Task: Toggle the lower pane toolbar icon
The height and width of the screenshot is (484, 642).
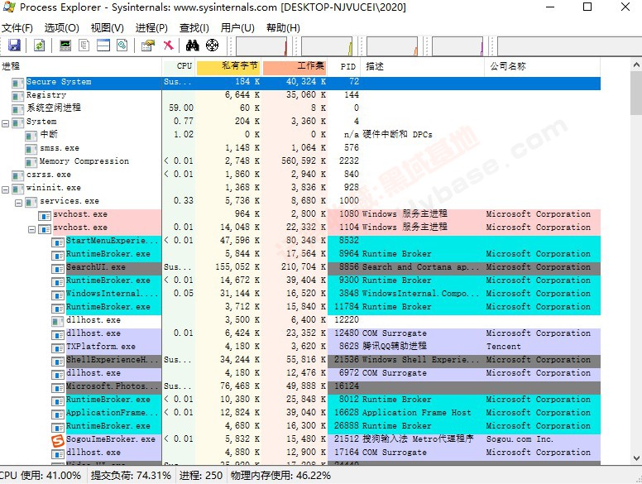Action: [103, 45]
